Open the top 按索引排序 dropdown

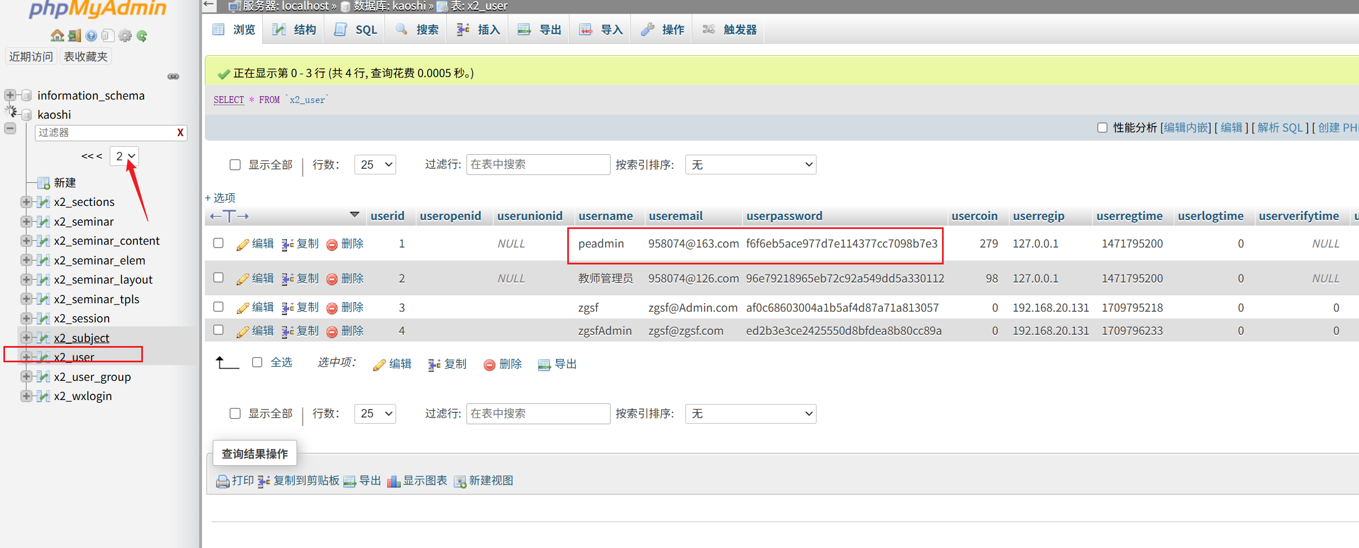(x=750, y=165)
